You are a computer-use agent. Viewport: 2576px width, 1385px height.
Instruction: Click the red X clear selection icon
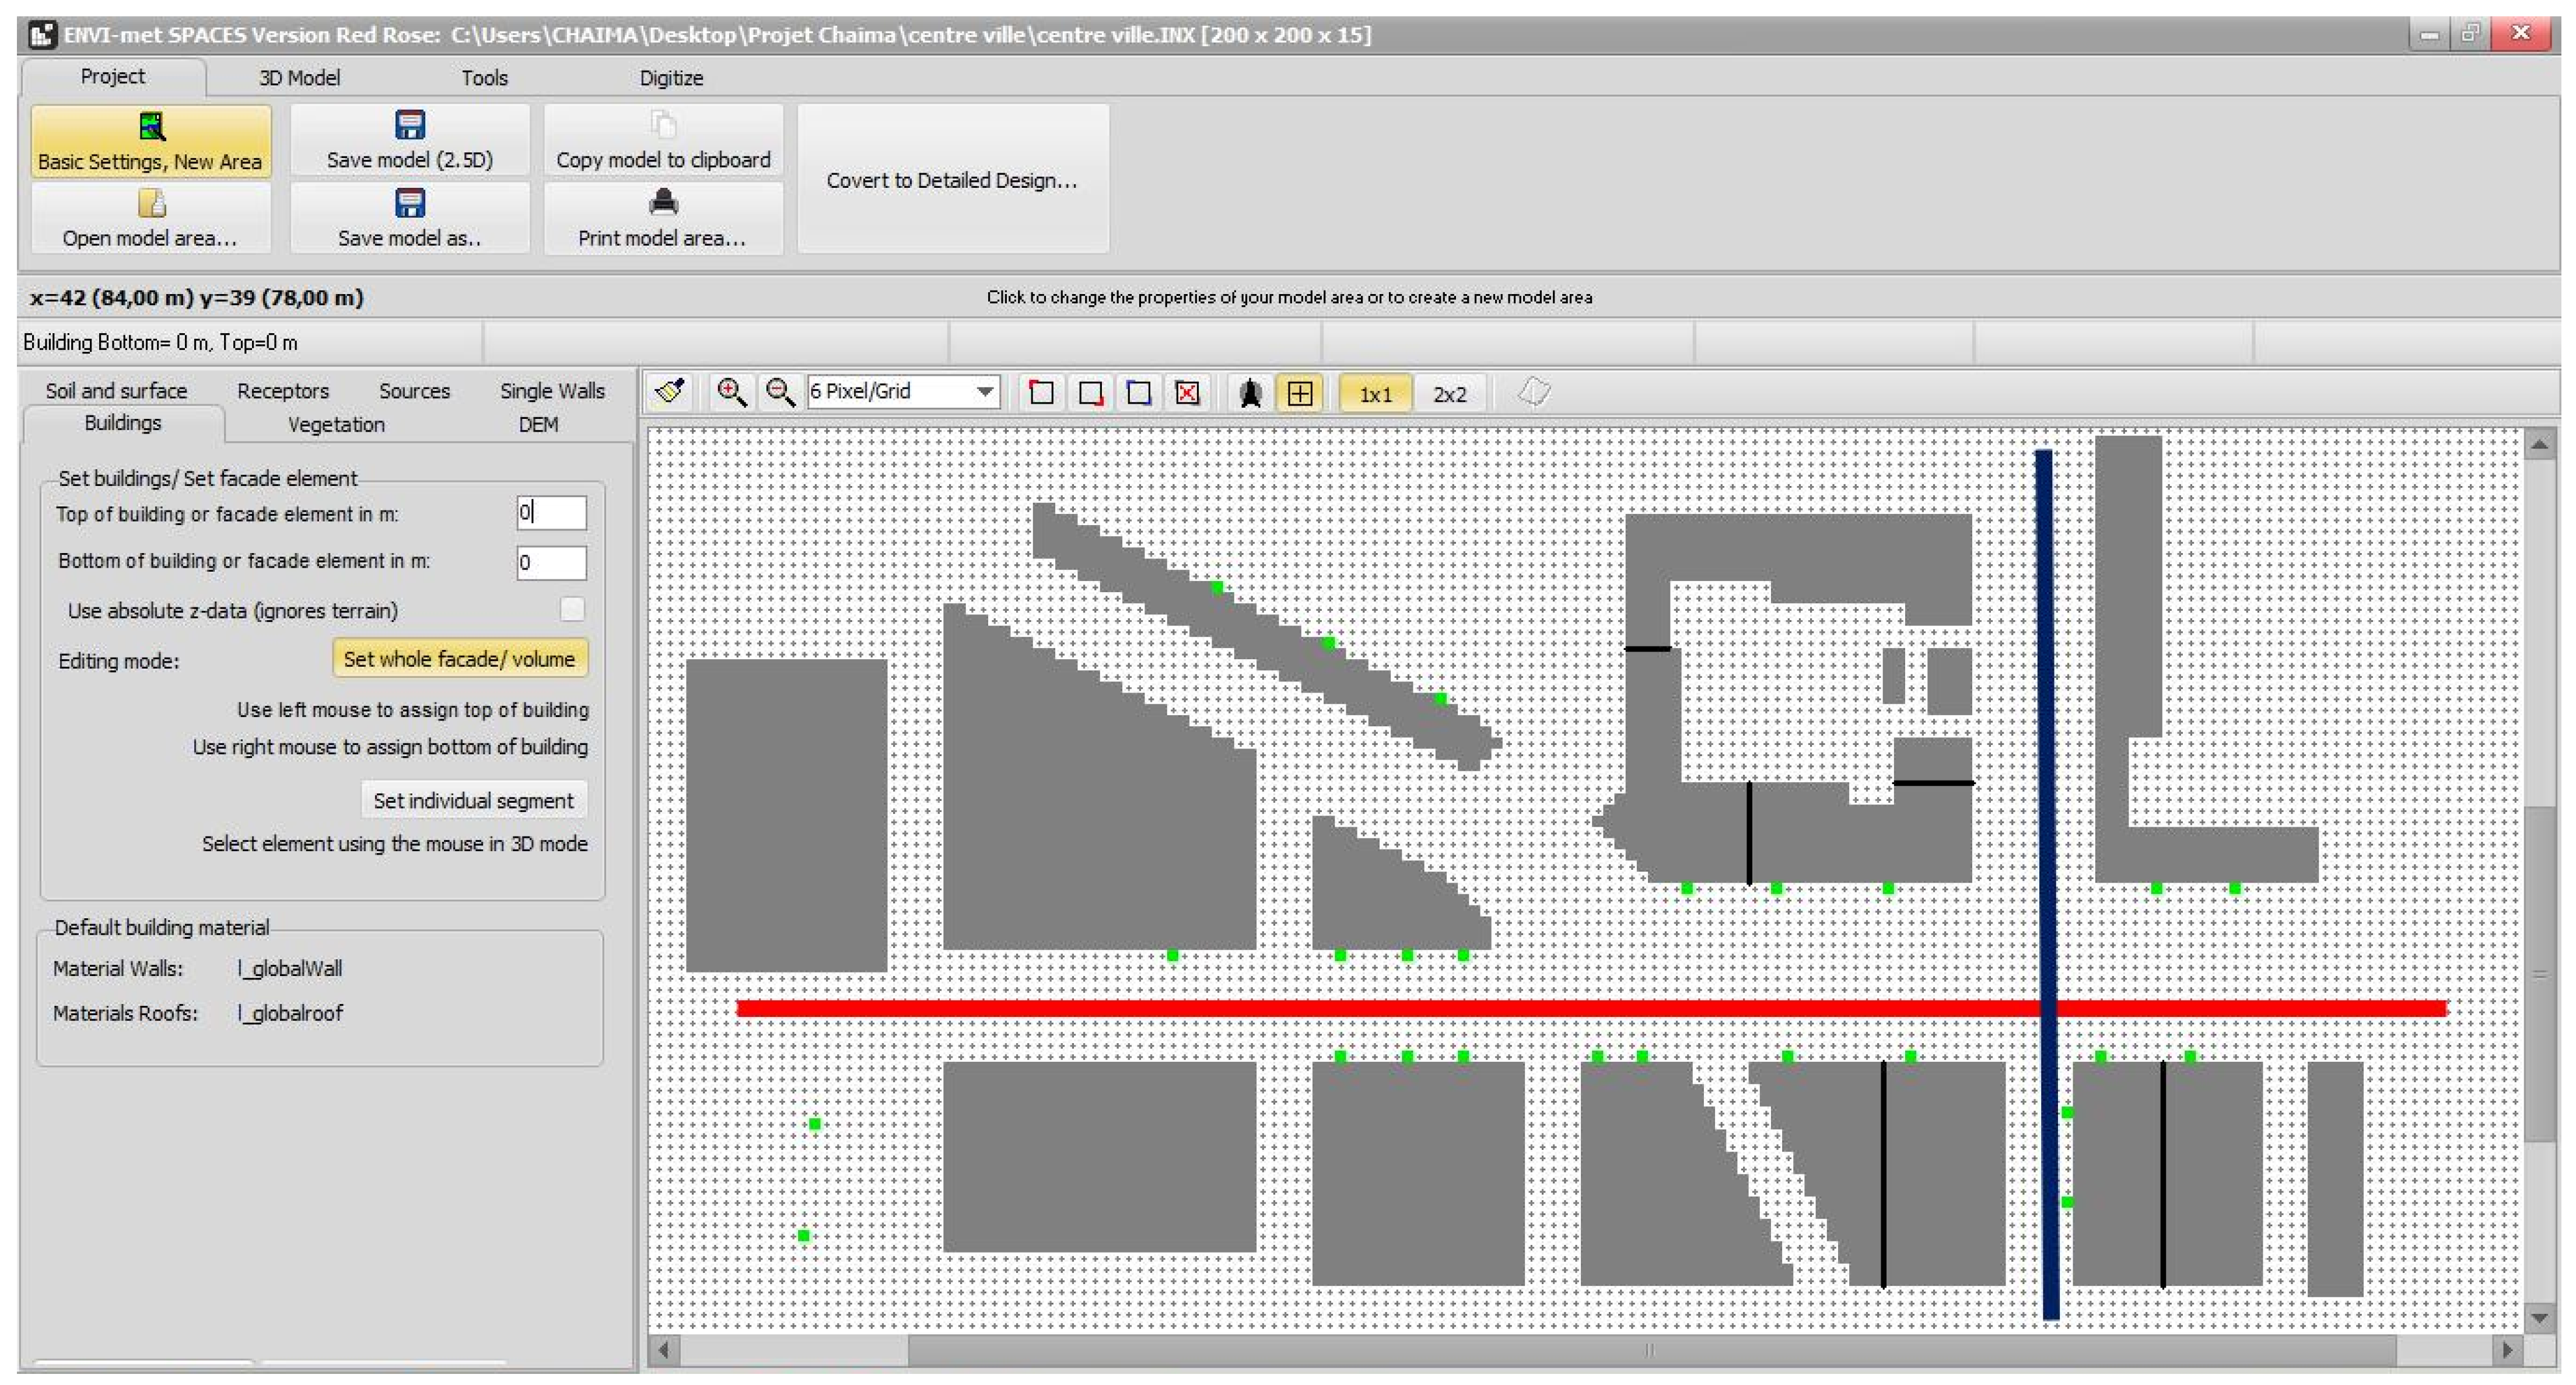(1187, 392)
